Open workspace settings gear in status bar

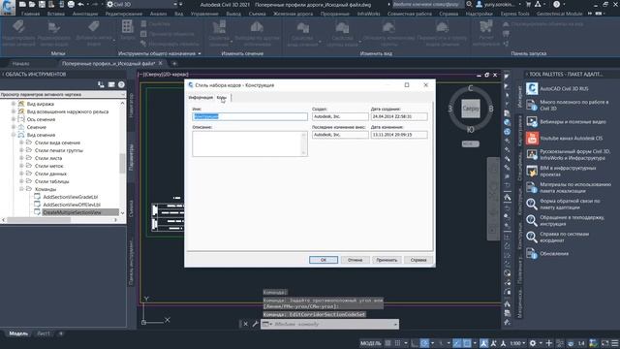click(533, 343)
